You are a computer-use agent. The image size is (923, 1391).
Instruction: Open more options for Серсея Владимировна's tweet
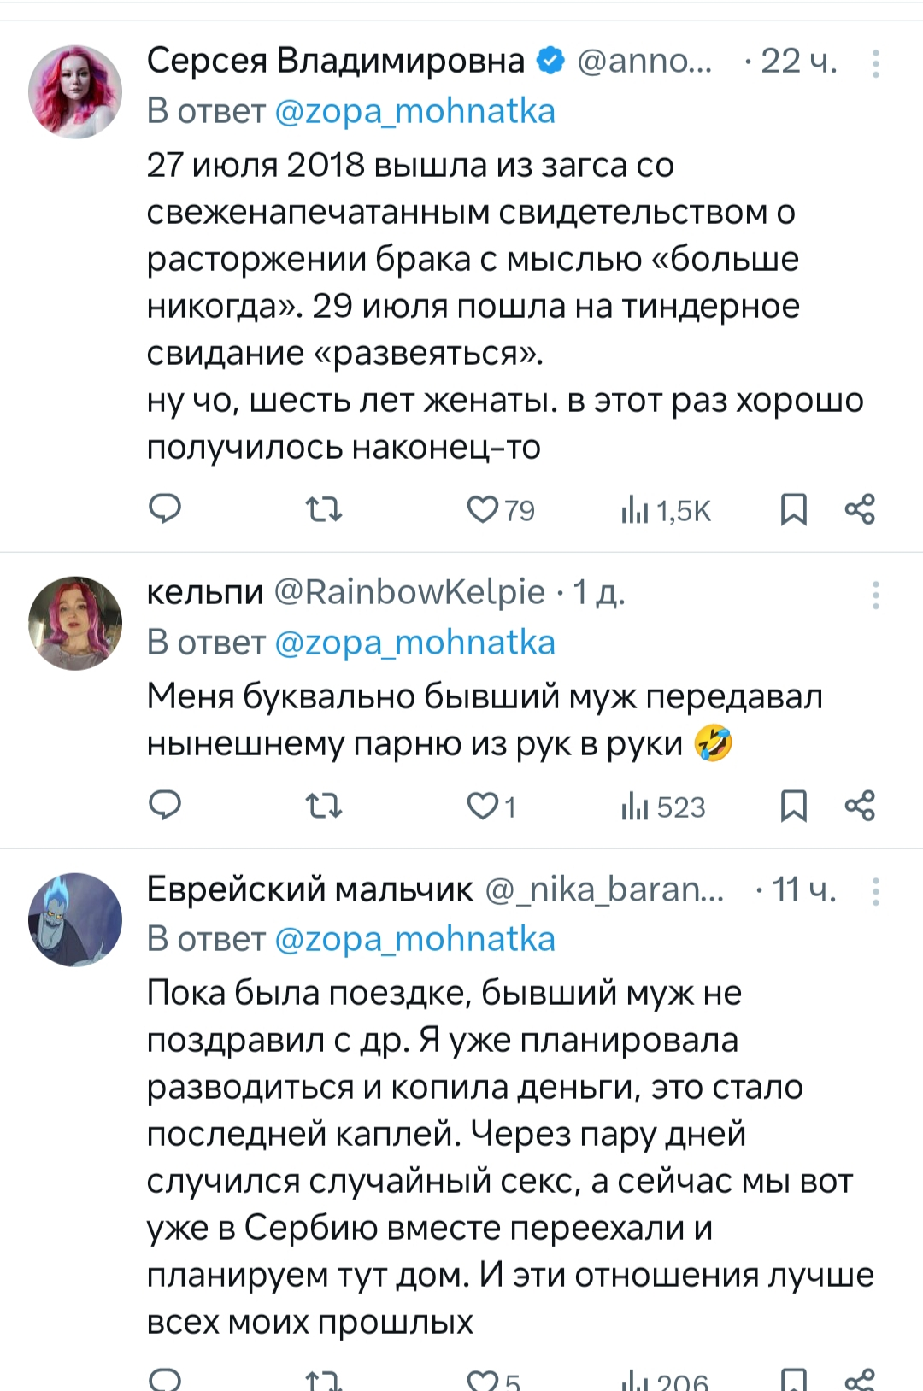[875, 64]
